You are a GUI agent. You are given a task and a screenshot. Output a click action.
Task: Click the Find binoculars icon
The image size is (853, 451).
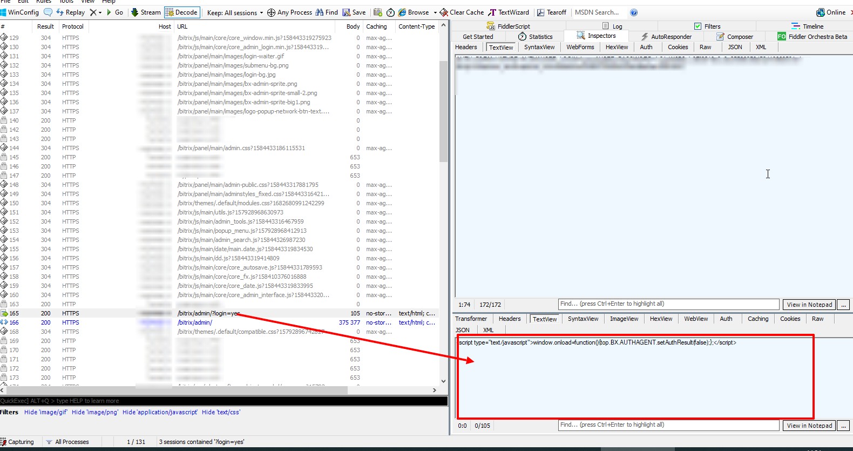click(x=320, y=12)
